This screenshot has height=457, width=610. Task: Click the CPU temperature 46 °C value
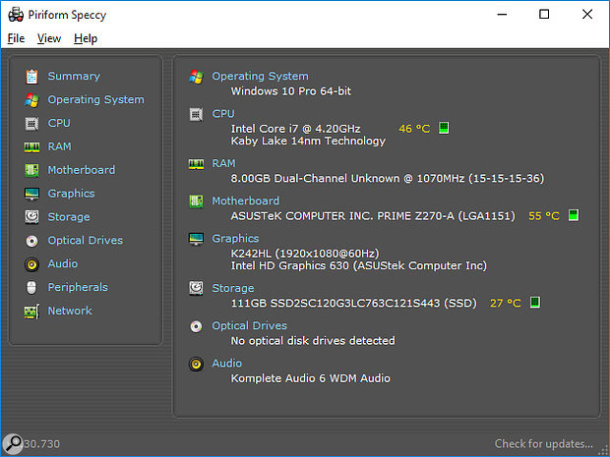click(x=415, y=129)
